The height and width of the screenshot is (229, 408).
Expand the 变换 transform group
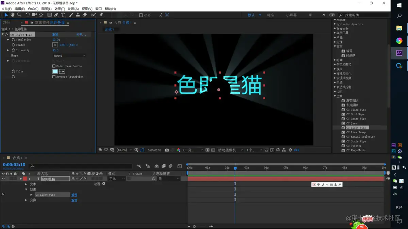click(x=26, y=200)
